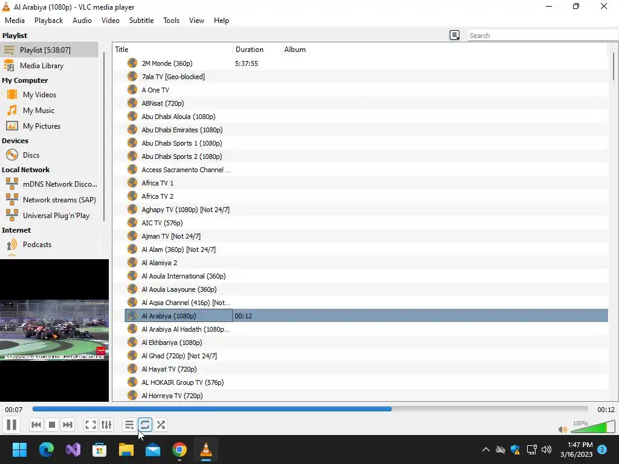Open the View menu
Screen dimensions: 619x464
(x=196, y=21)
